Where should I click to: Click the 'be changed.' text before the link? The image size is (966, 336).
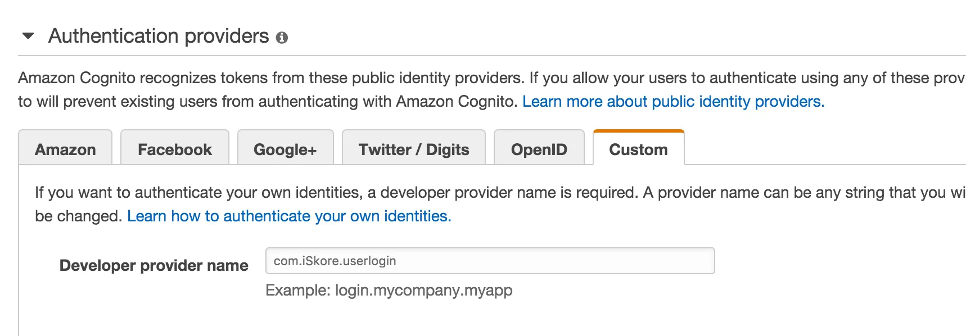coord(79,216)
